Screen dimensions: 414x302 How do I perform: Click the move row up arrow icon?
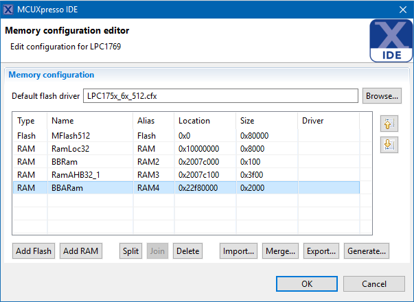tap(388, 125)
